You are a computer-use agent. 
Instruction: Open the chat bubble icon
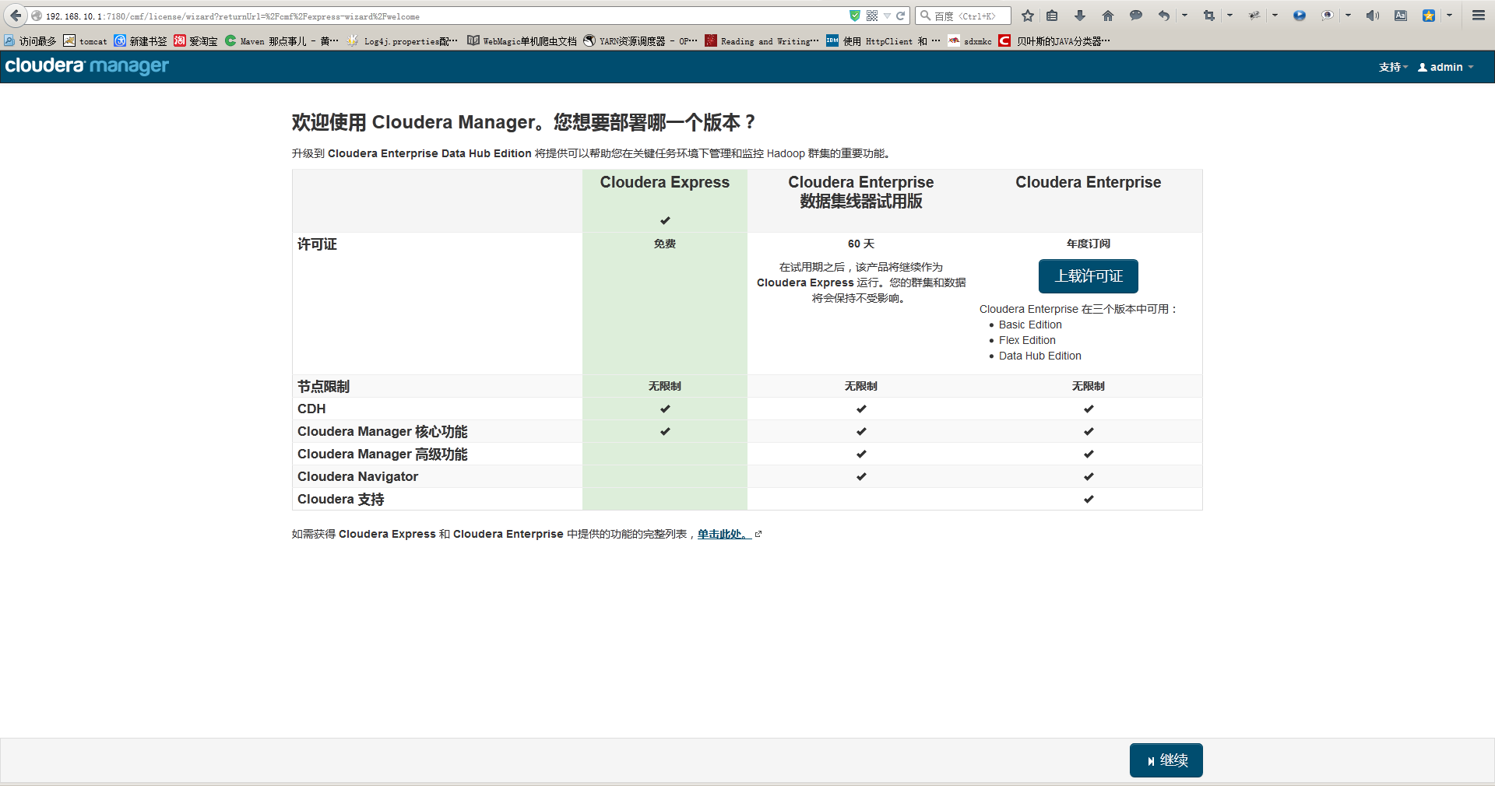1136,16
